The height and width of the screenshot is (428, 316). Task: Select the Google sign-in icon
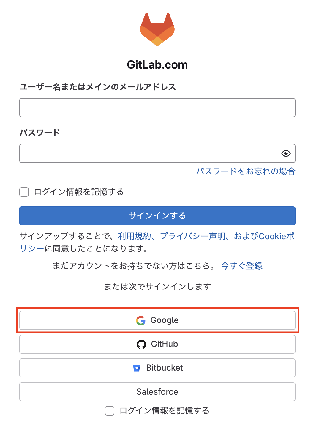coord(141,320)
